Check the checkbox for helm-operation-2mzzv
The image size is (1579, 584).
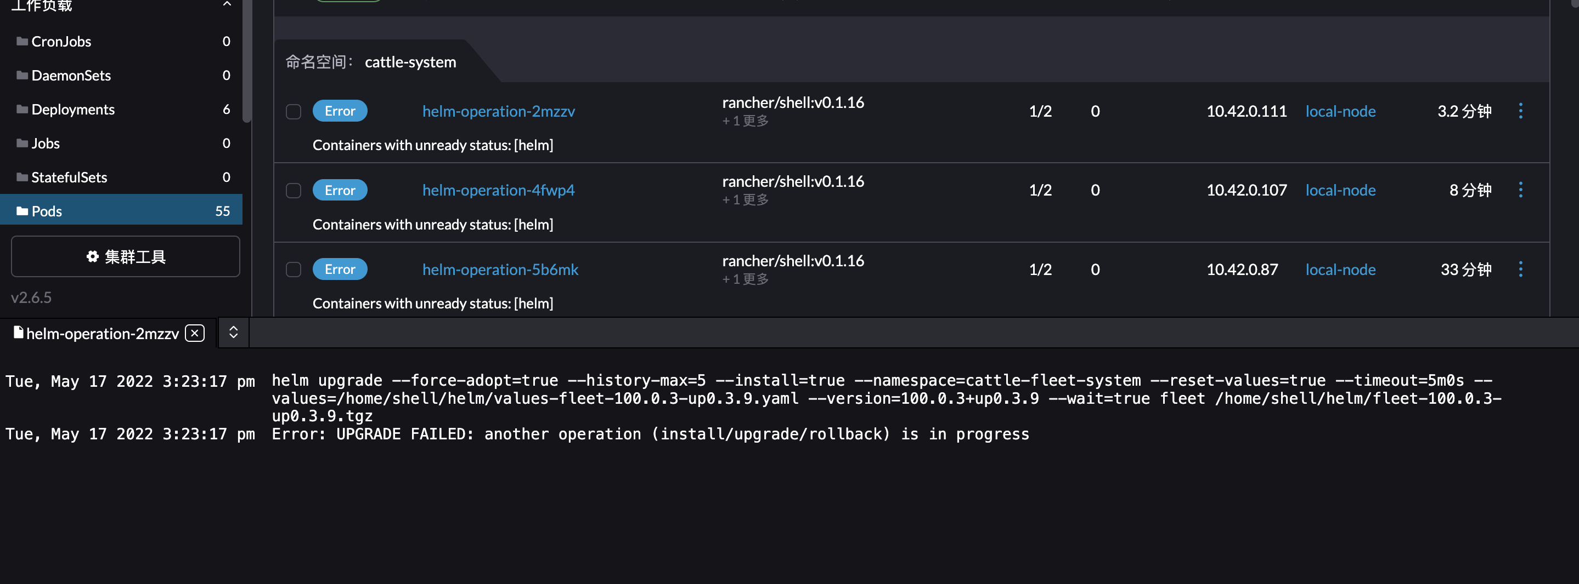coord(293,111)
